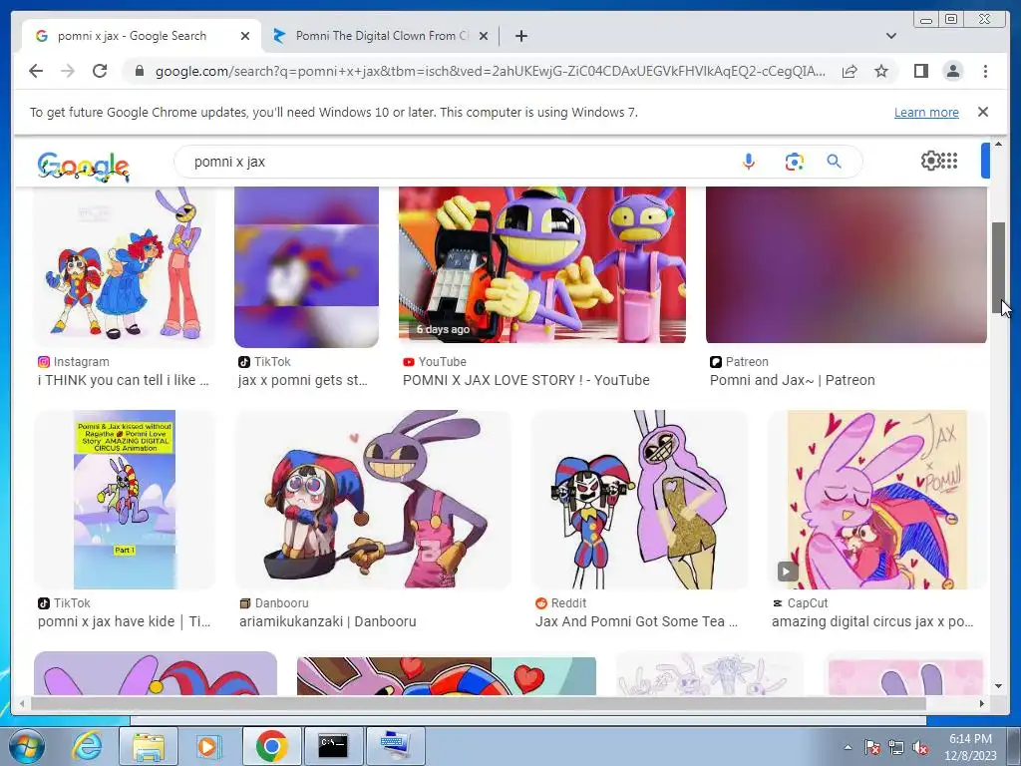The width and height of the screenshot is (1021, 766).
Task: Open the CapCut Jax x Pomni image
Action: tap(877, 500)
